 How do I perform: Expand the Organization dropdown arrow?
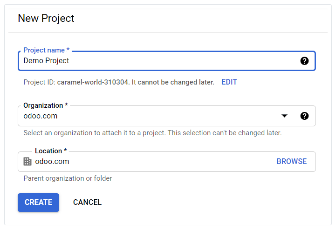point(284,116)
